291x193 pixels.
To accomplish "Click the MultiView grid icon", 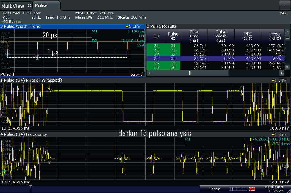I will click(29, 5).
